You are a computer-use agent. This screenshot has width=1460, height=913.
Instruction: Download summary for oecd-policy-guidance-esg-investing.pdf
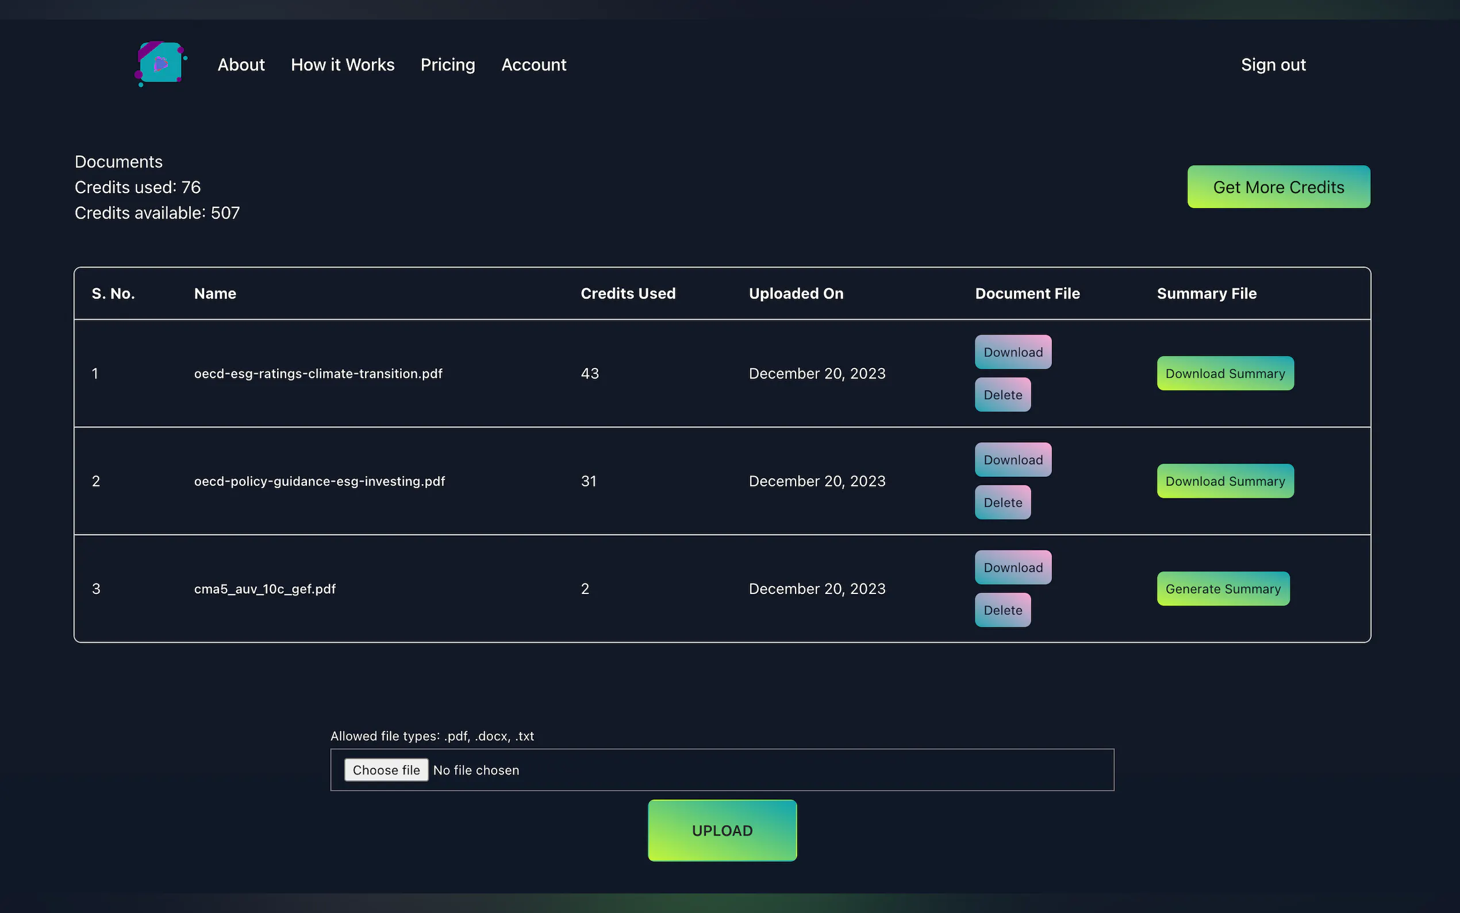(1224, 481)
